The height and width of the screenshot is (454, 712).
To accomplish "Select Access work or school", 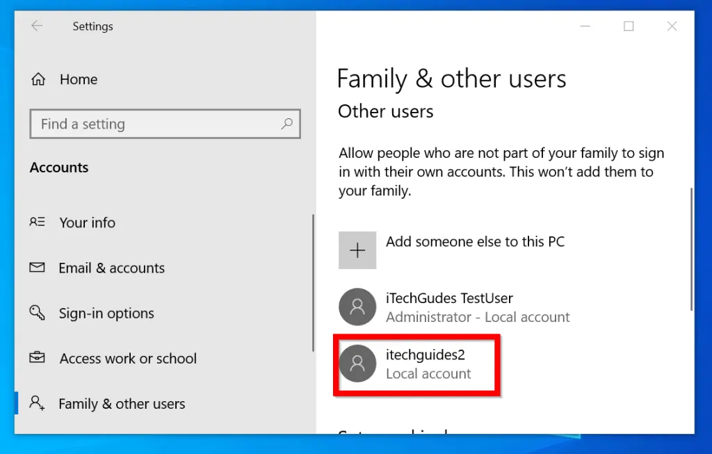I will tap(128, 358).
